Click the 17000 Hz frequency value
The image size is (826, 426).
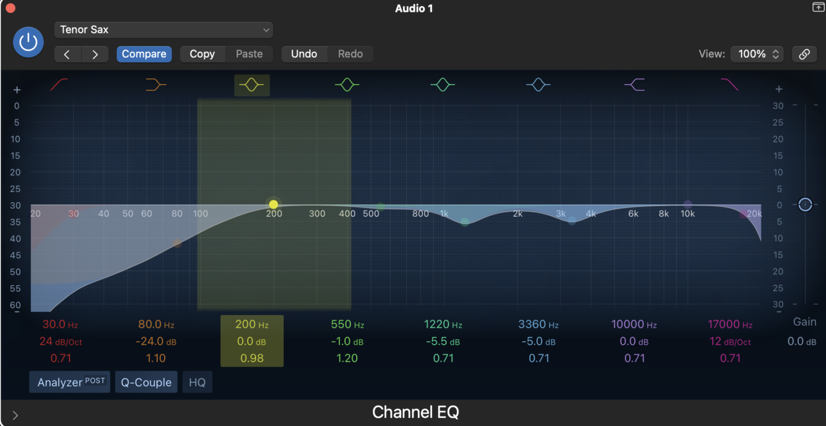(x=730, y=324)
